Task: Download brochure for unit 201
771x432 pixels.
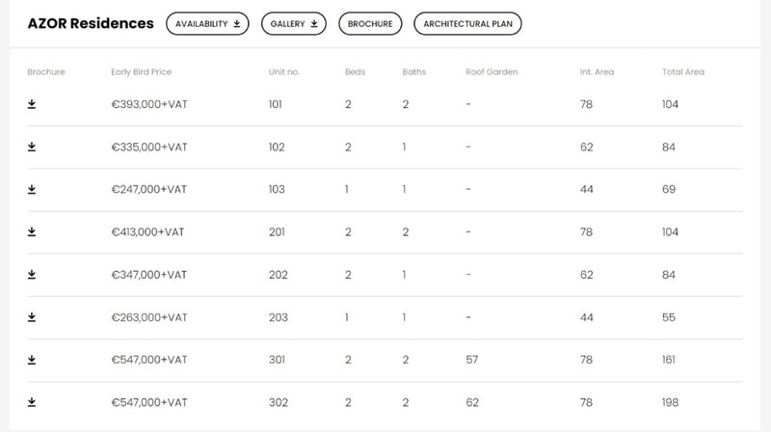Action: click(x=32, y=231)
